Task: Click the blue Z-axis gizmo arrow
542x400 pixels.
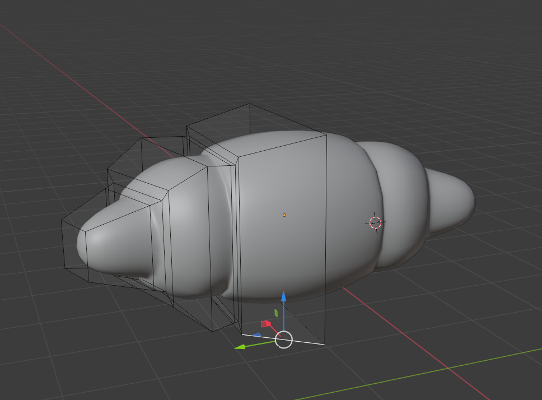Action: 284,297
